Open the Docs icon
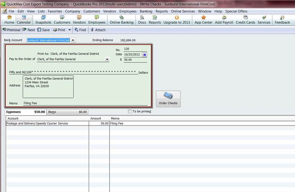Screen dimensions: 295x192 click(142, 20)
